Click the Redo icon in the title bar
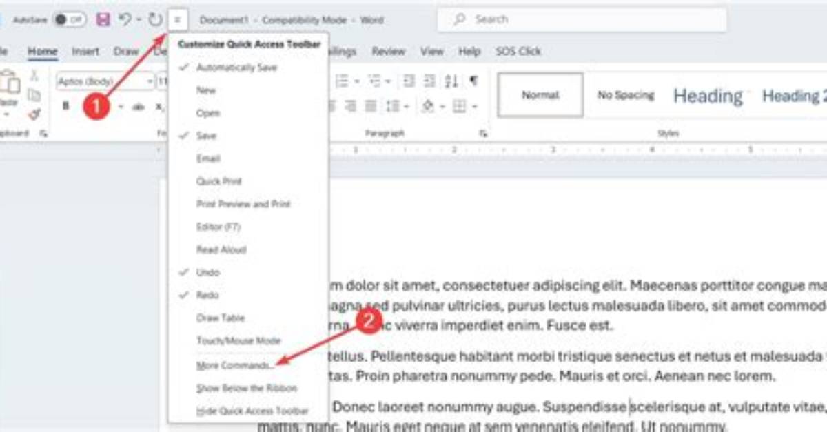The image size is (827, 432). [x=155, y=20]
